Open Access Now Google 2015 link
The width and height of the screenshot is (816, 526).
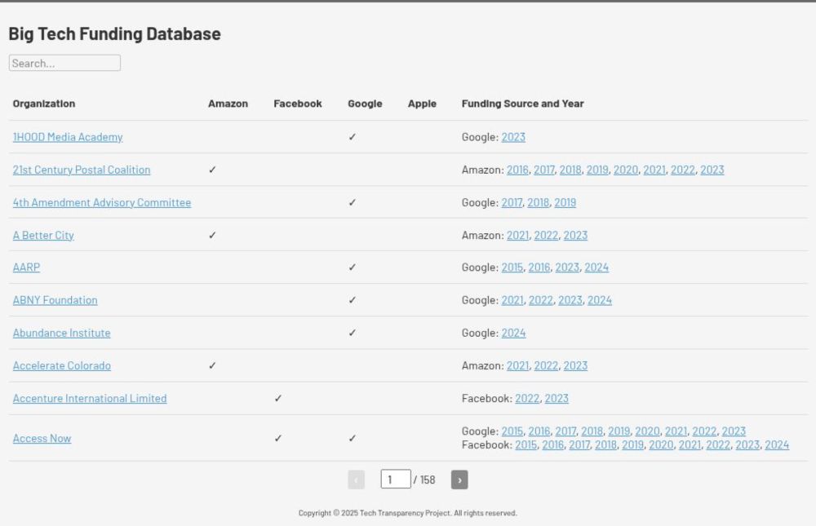512,431
